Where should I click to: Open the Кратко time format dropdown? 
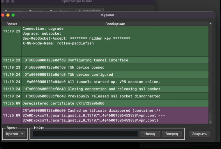pos(15,134)
